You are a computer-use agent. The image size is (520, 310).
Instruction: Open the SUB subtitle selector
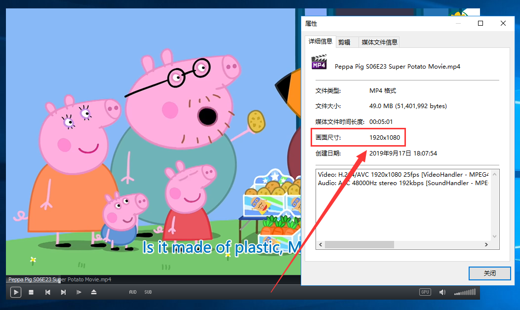tap(148, 292)
